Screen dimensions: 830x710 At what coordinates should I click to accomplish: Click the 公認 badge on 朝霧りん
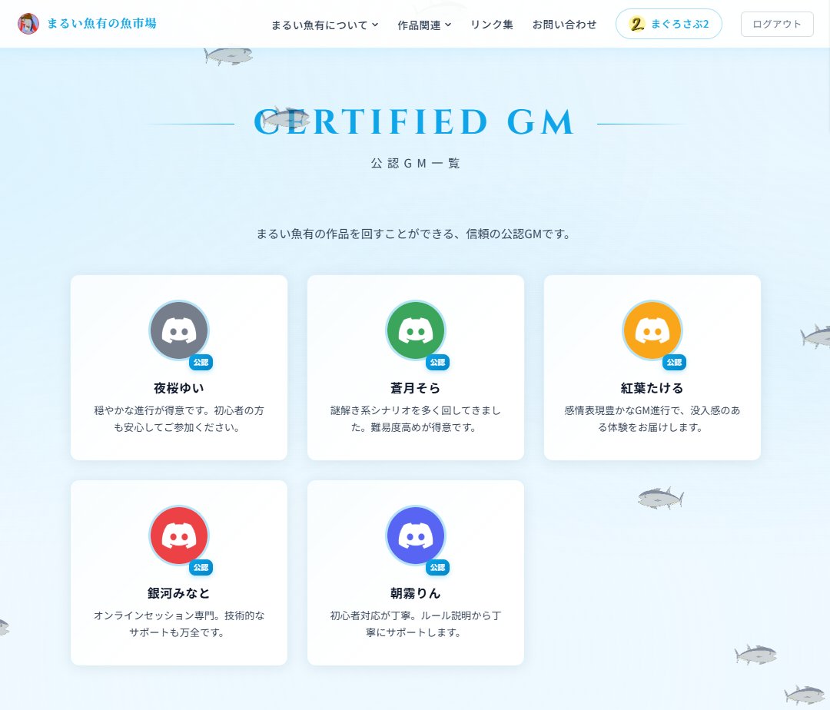(438, 568)
